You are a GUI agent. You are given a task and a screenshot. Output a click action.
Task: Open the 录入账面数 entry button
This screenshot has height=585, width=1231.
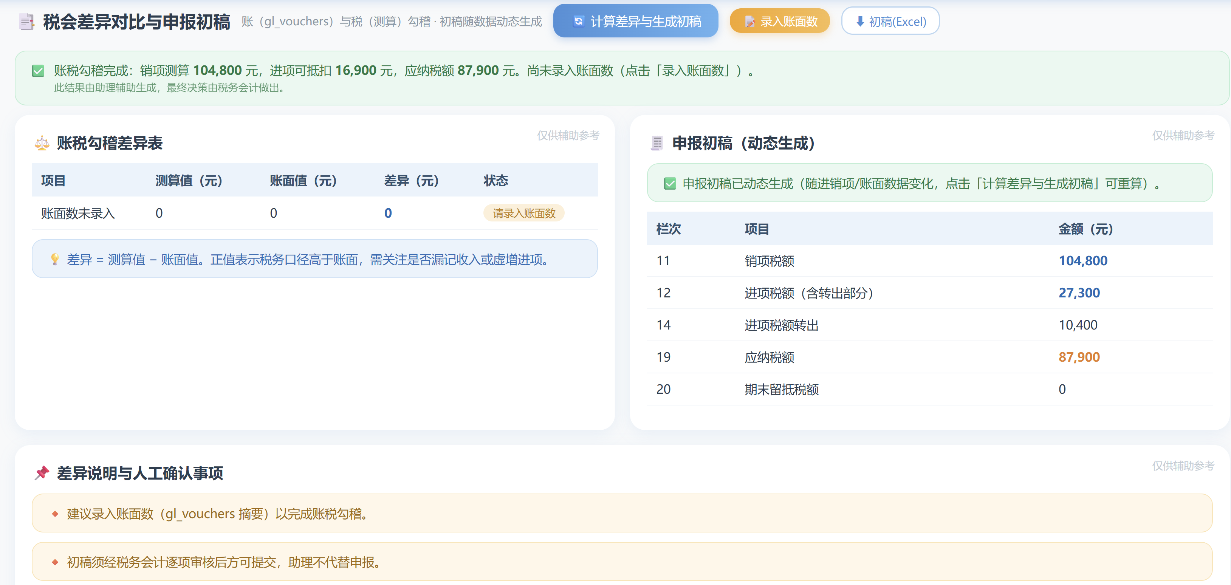(x=779, y=21)
